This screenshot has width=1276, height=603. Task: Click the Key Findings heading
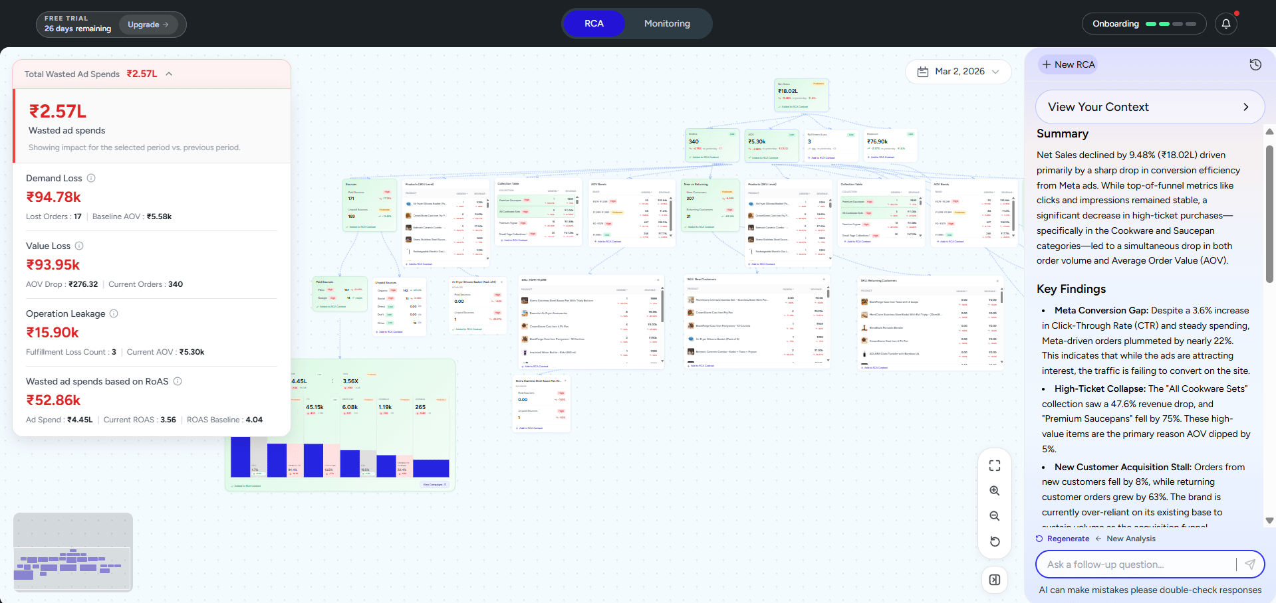[x=1071, y=289]
